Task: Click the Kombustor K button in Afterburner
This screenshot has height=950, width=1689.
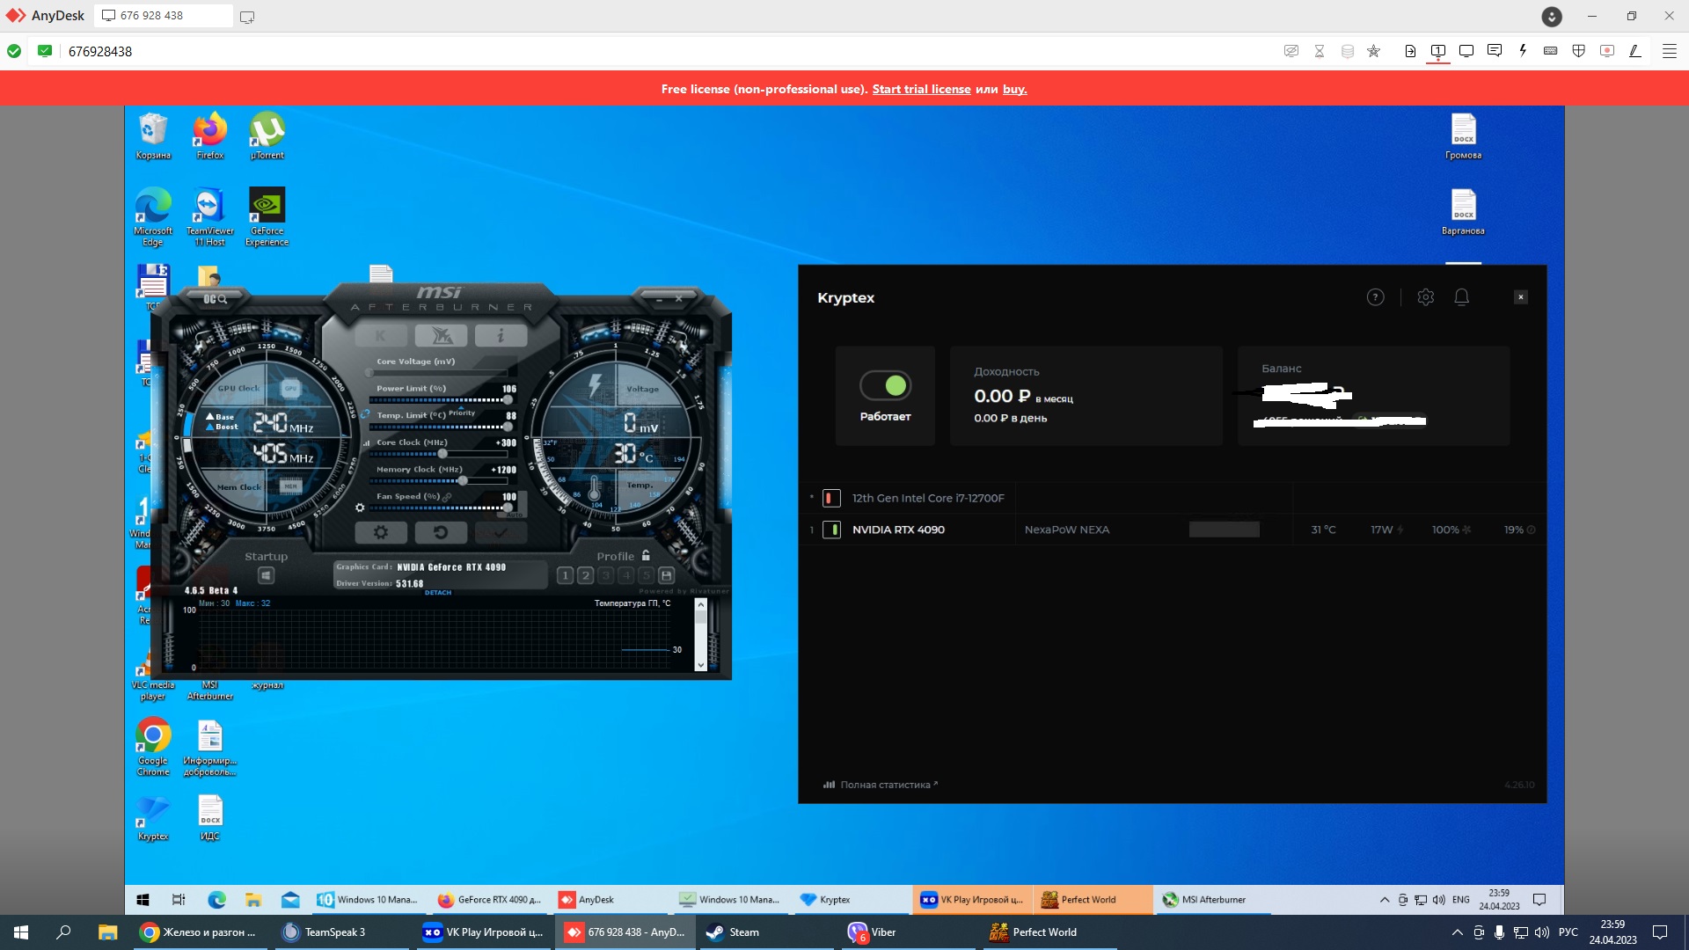Action: pos(381,336)
